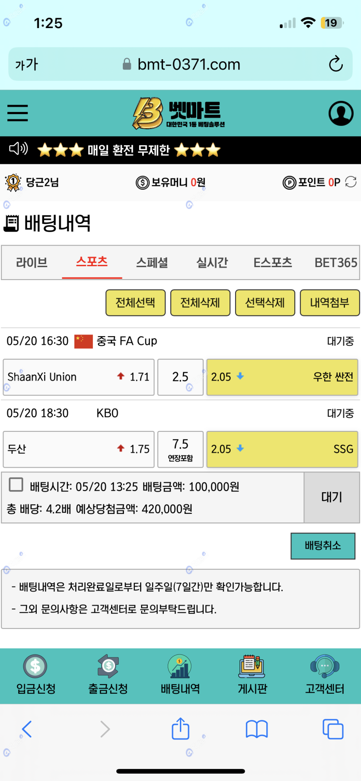This screenshot has width=361, height=781.
Task: Reload the page in Safari
Action: [335, 64]
